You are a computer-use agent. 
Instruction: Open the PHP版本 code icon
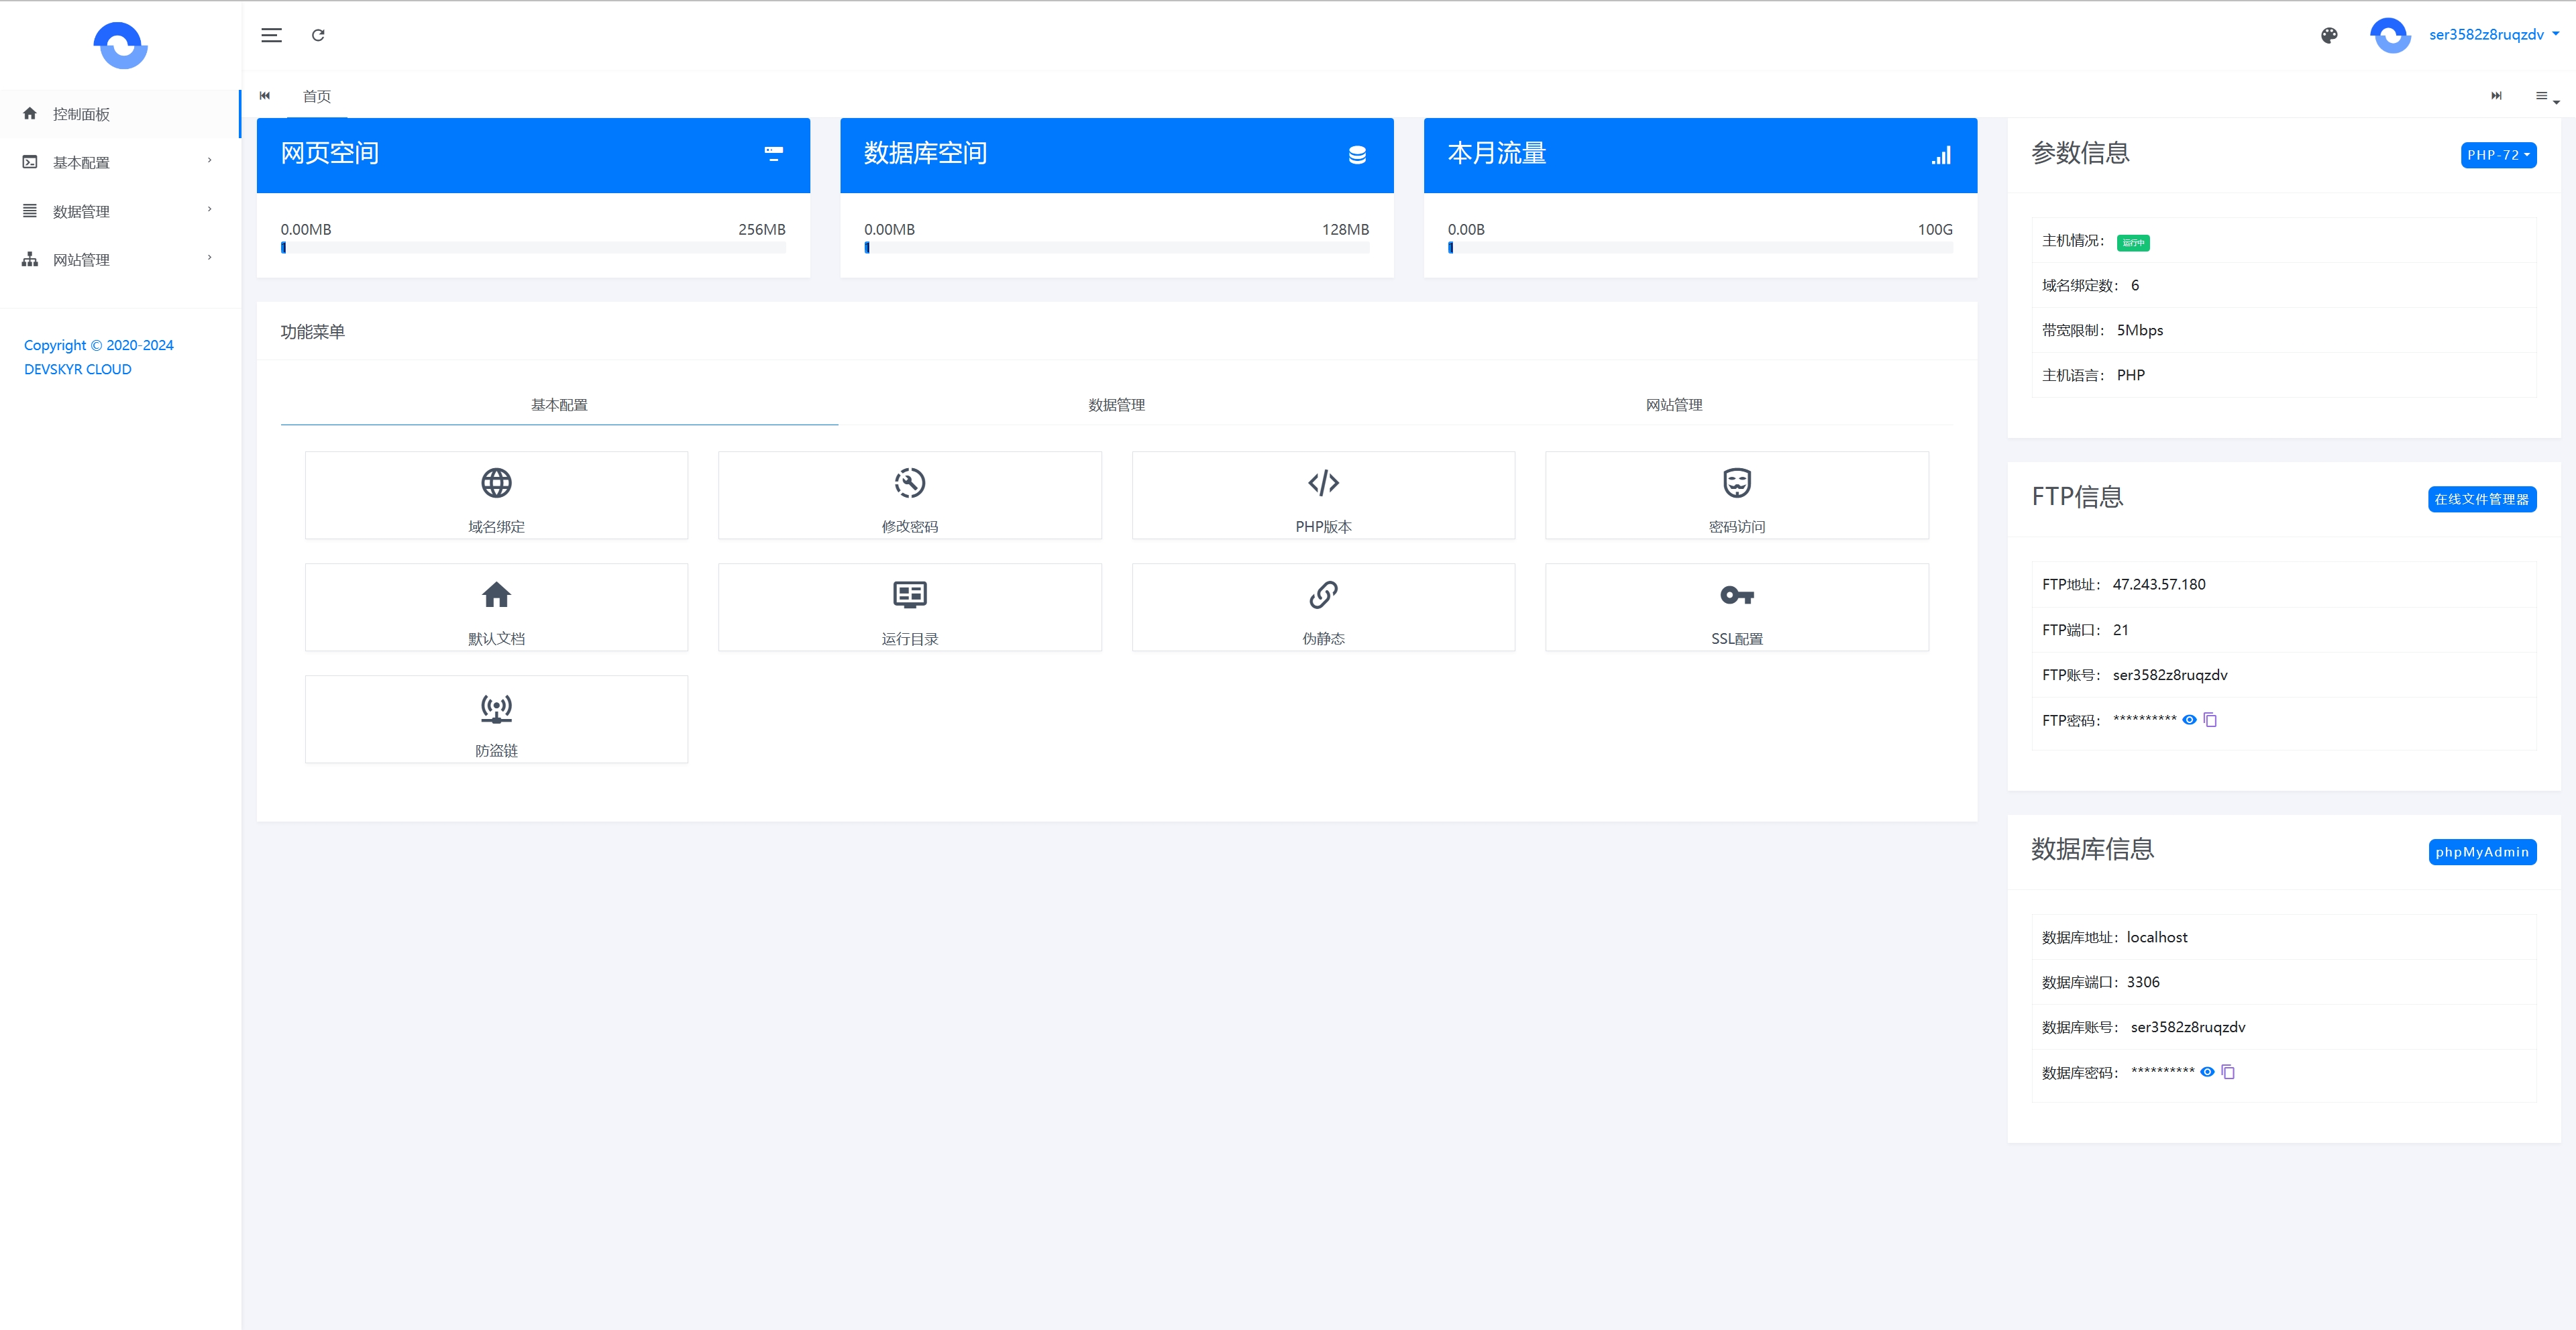click(1323, 483)
